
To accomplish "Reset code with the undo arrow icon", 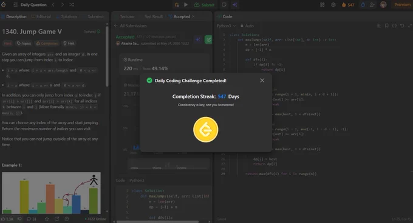I will point(402,25).
